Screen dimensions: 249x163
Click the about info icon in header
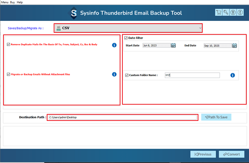click(240, 12)
